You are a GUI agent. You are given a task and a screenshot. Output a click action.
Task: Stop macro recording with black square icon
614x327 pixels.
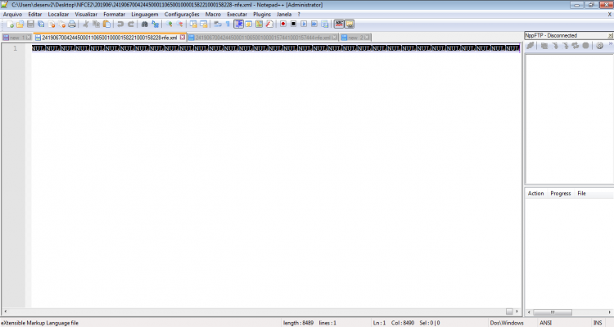293,25
